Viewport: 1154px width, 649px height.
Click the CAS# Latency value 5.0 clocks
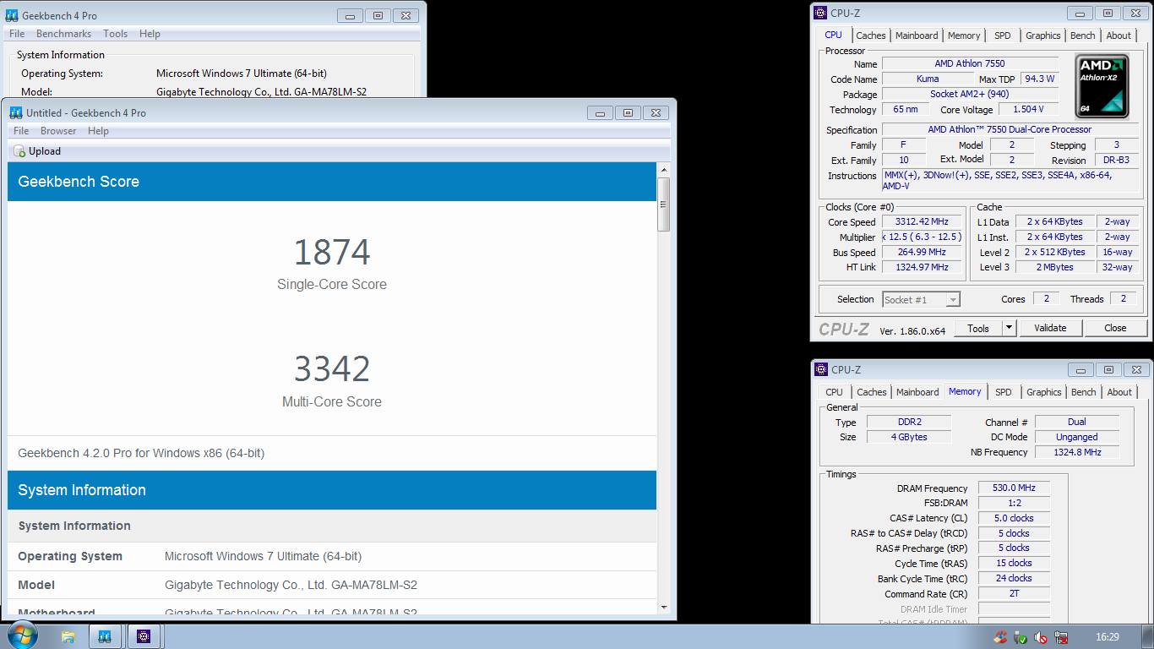click(x=1014, y=518)
